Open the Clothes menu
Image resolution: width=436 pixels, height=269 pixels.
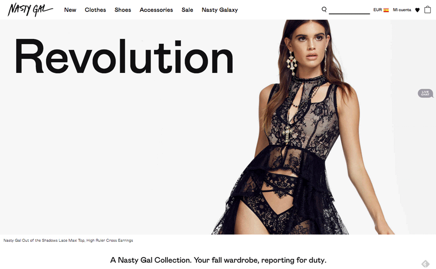95,10
